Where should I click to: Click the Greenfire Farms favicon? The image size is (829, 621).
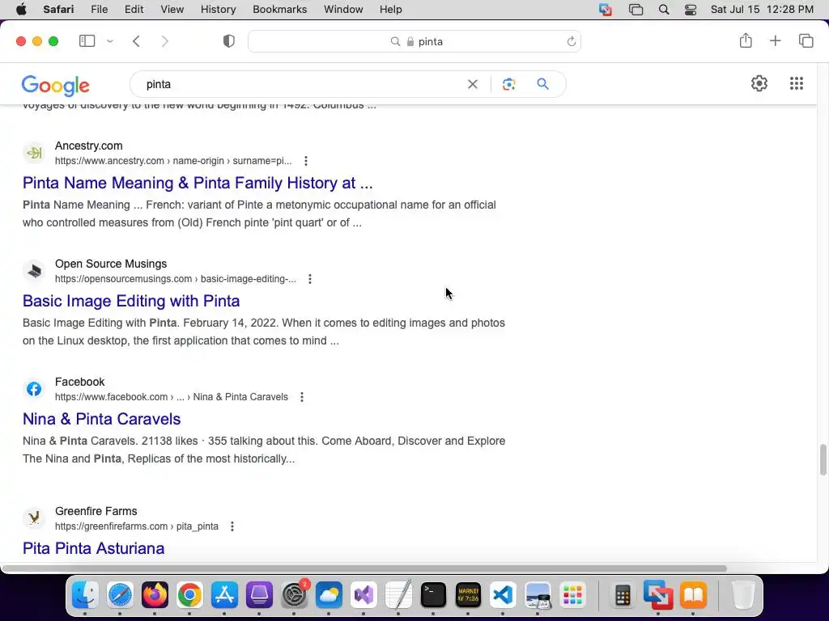click(x=34, y=518)
